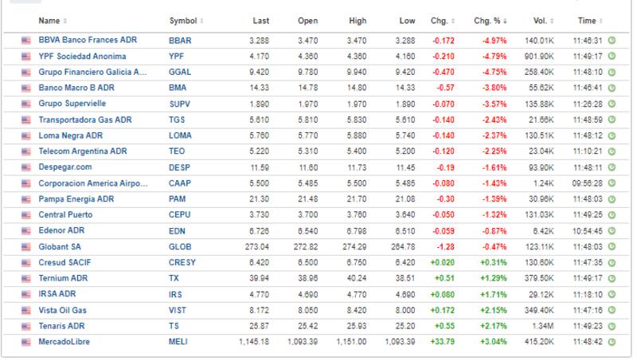Open the Telecom Argentina ADR link
The image size is (637, 361).
[x=83, y=151]
